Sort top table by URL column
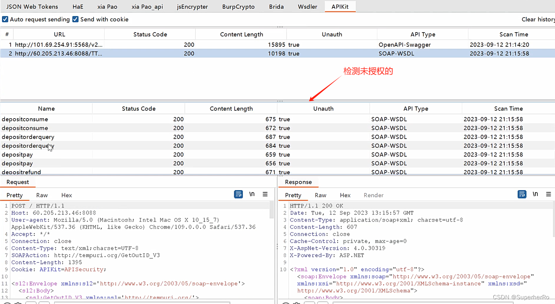This screenshot has height=304, width=555. 60,35
